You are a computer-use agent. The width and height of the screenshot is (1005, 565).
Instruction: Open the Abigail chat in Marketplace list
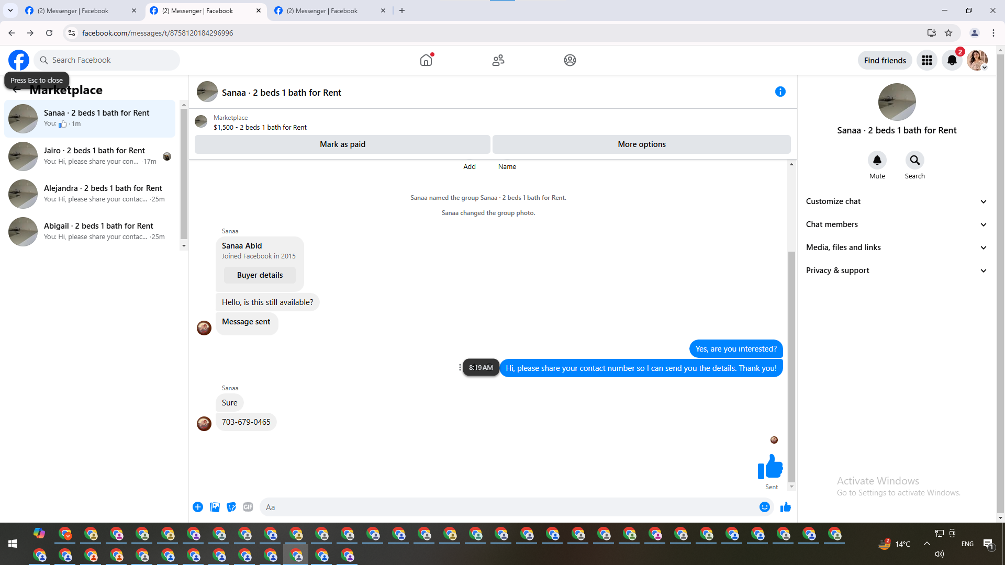(x=90, y=232)
